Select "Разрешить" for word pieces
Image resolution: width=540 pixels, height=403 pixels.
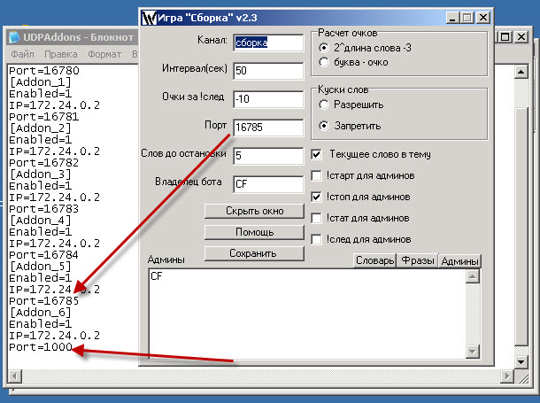click(324, 105)
